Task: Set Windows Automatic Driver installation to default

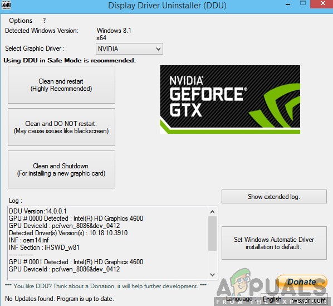Action: (274, 243)
